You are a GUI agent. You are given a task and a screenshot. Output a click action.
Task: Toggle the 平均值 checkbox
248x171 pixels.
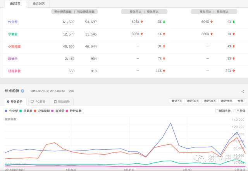(235, 111)
